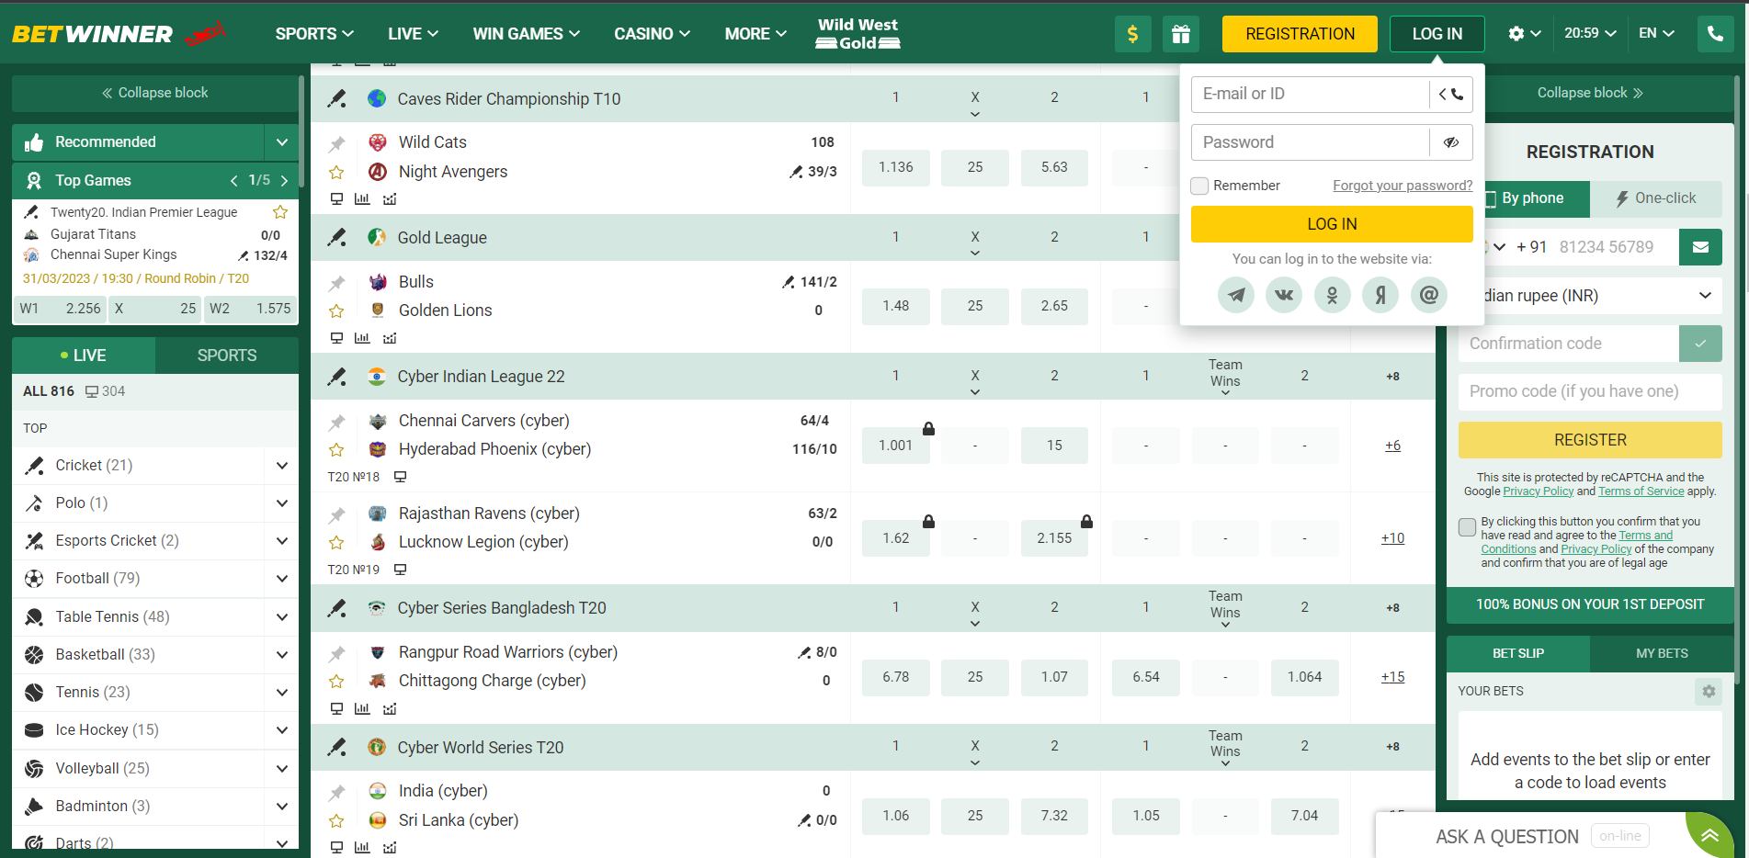
Task: Click bet slip settings gear
Action: pyautogui.click(x=1709, y=691)
